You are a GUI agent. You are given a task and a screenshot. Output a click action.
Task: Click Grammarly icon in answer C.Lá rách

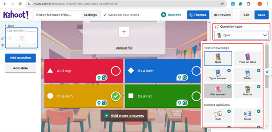[x=104, y=103]
